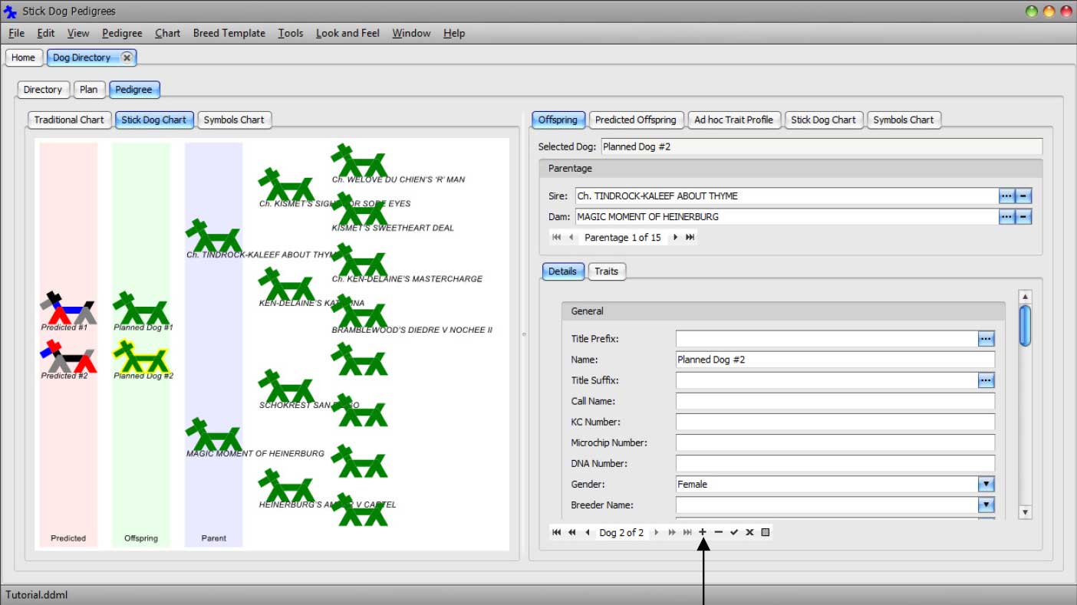Image resolution: width=1077 pixels, height=605 pixels.
Task: Click the Sire browse ellipsis button
Action: click(x=1006, y=196)
